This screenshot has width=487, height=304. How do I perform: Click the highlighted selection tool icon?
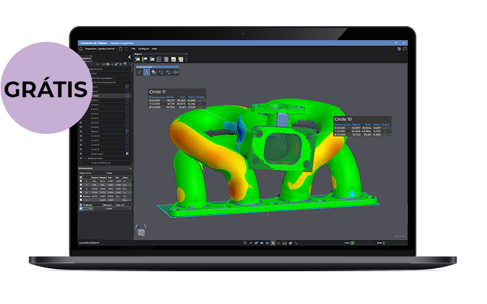(x=147, y=72)
